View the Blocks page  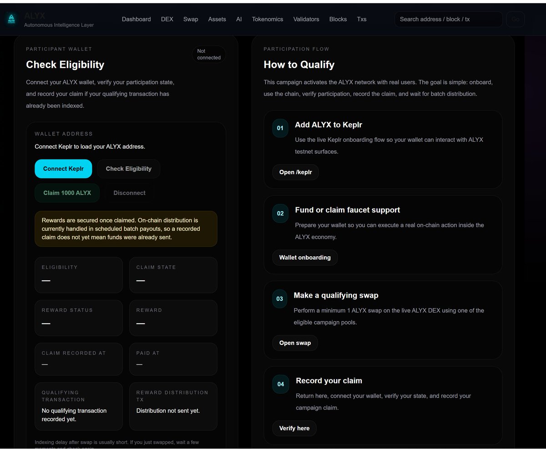[338, 19]
